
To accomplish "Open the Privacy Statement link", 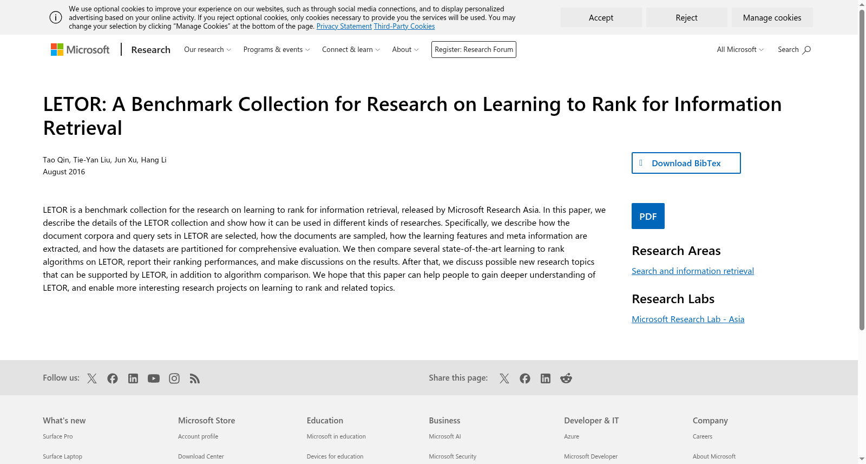I will [x=344, y=27].
